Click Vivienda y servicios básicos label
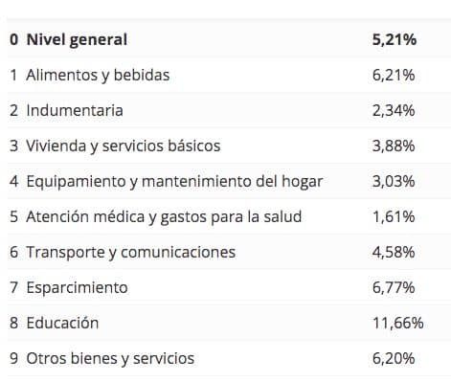This screenshot has width=451, height=382. pos(124,146)
